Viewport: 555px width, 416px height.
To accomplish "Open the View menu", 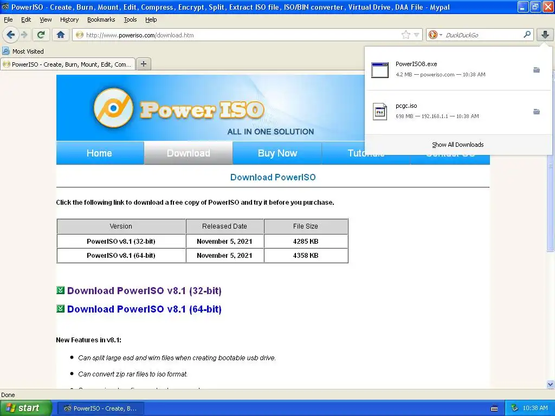I will tap(46, 20).
